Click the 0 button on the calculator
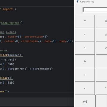Viewport: 107px width, 107px height. pyautogui.click(x=85, y=62)
